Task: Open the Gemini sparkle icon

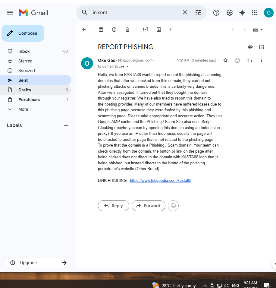Action: click(x=242, y=13)
